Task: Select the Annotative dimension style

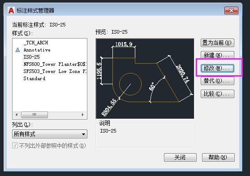Action: click(x=37, y=50)
